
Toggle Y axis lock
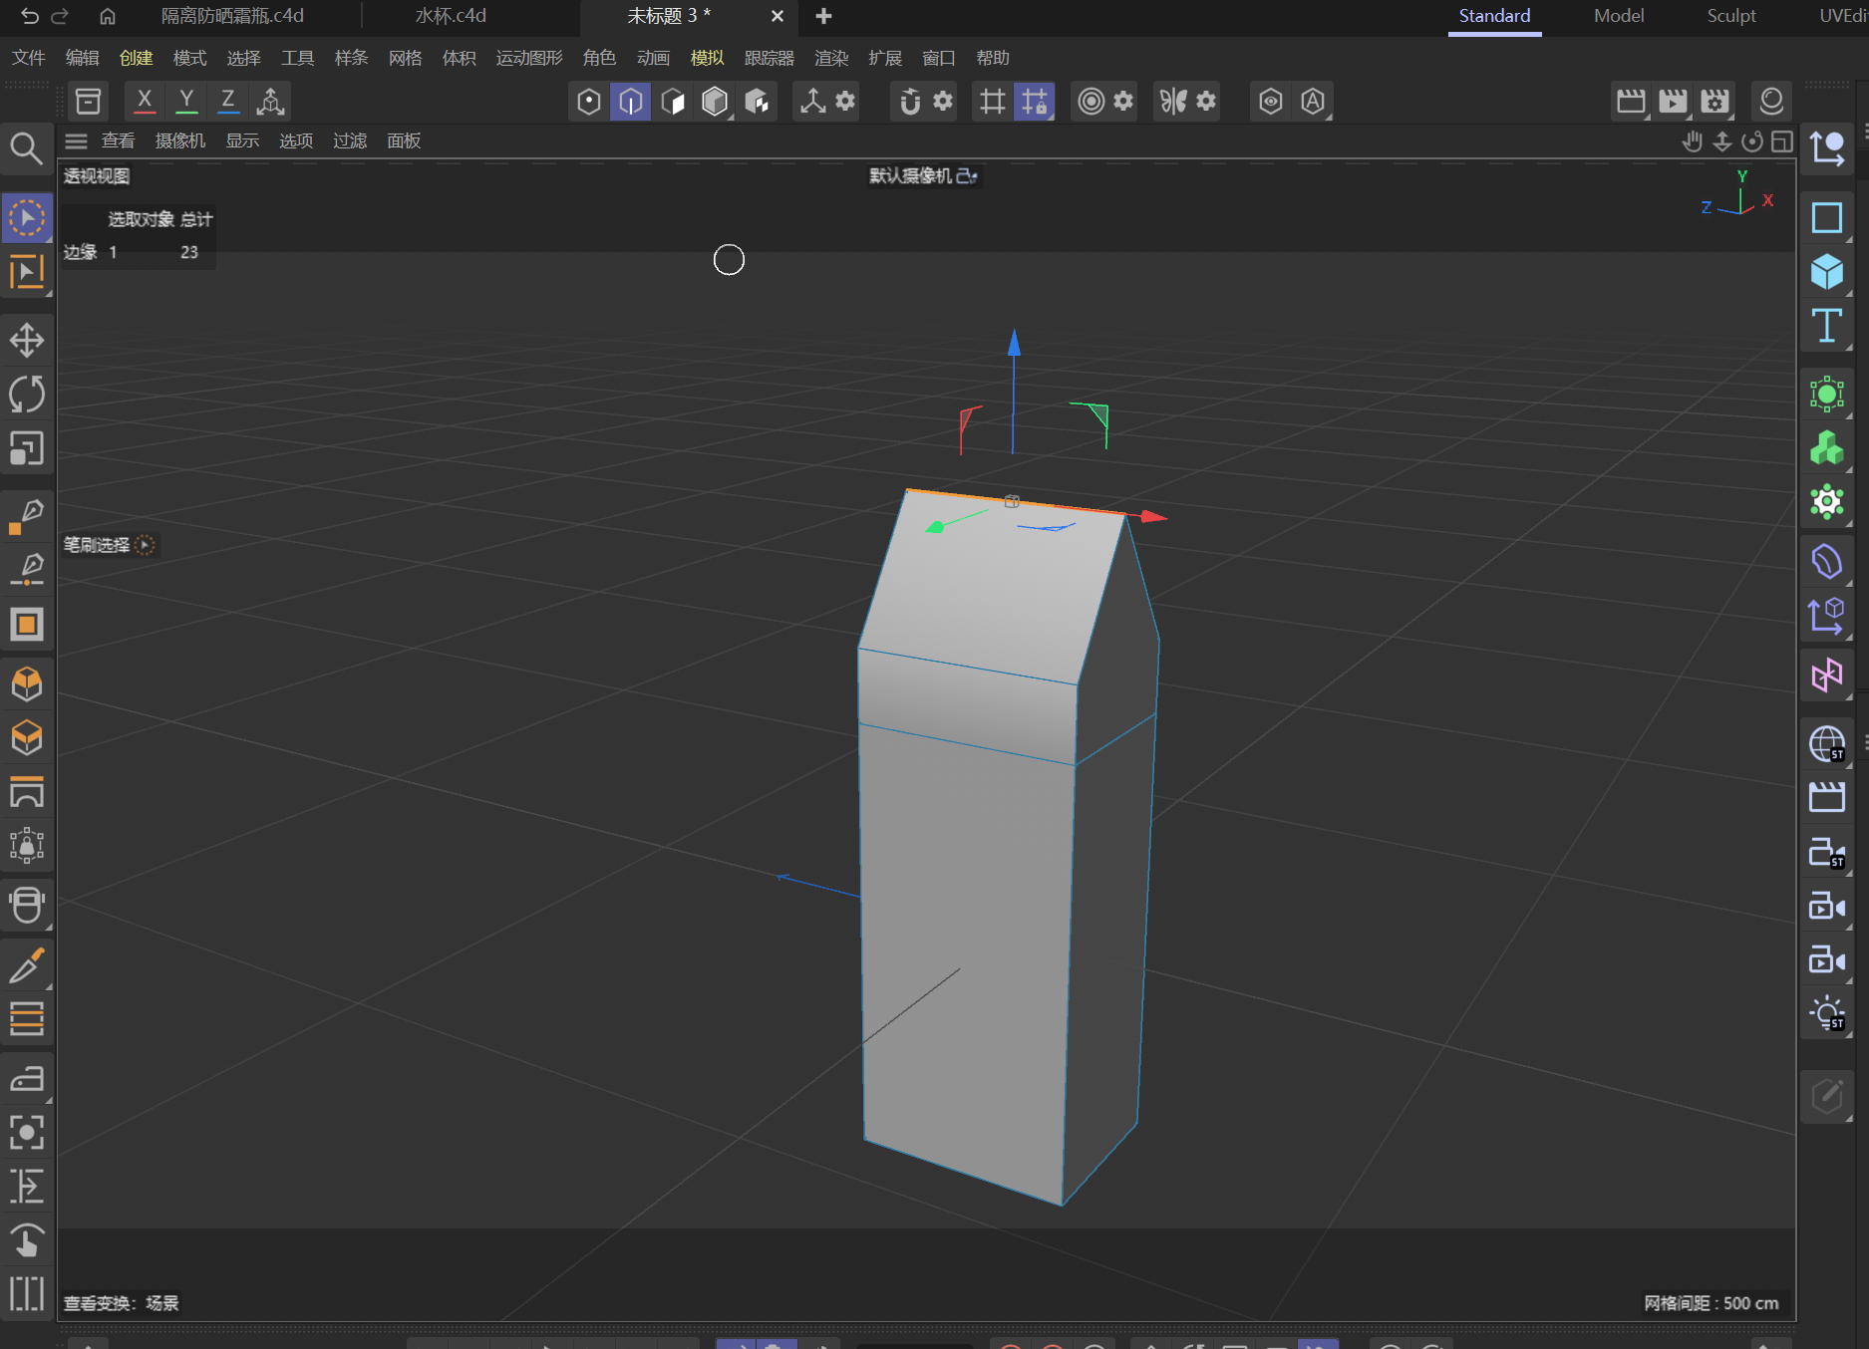pos(186,101)
